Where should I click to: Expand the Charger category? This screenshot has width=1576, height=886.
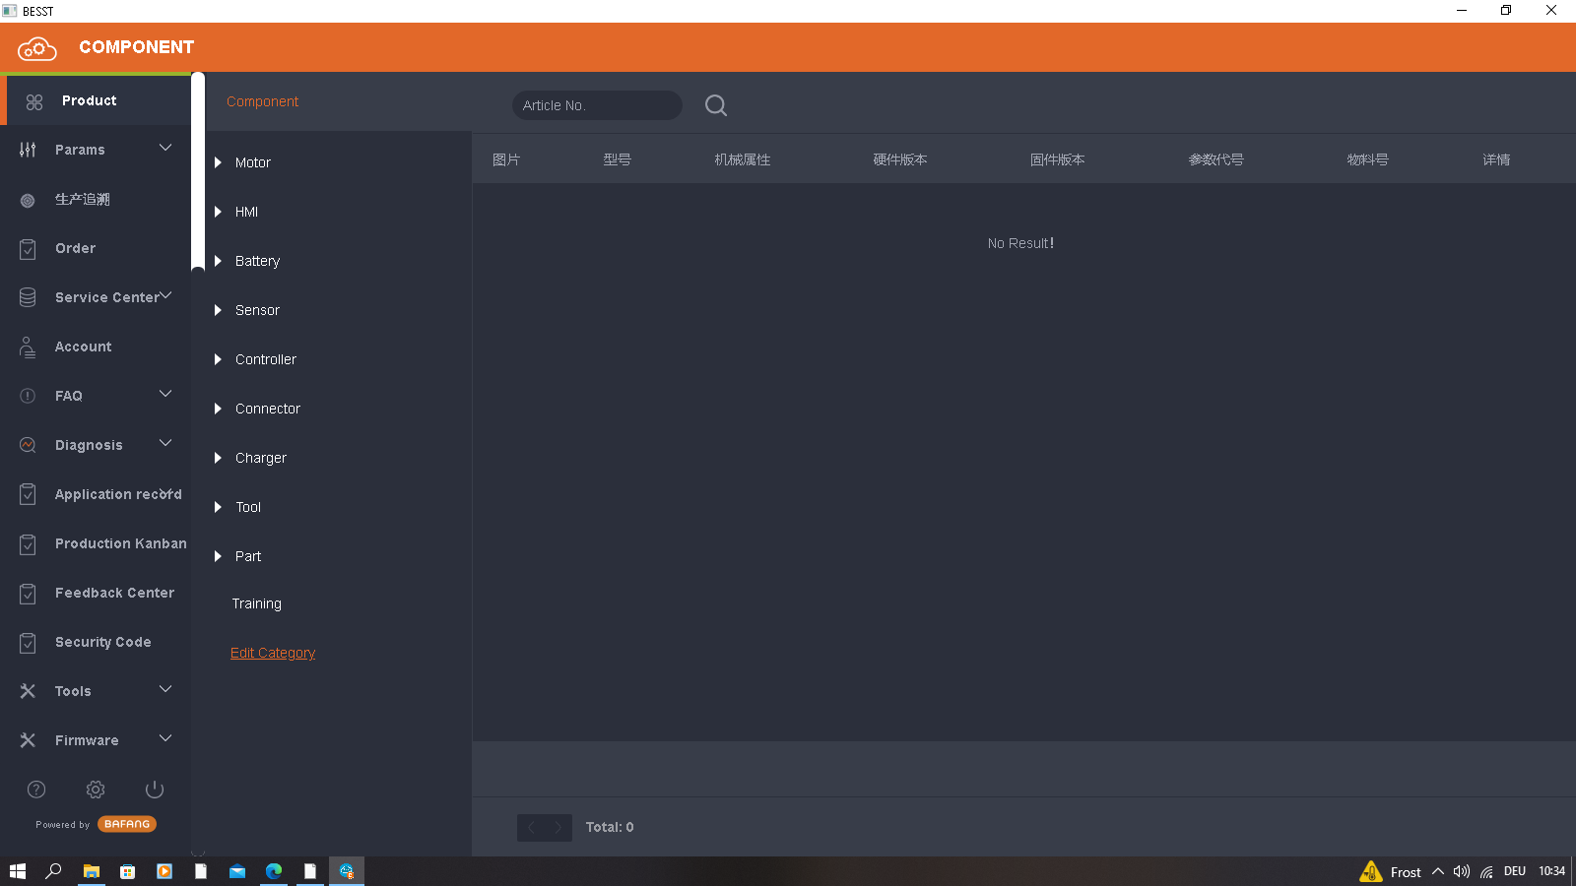(218, 458)
